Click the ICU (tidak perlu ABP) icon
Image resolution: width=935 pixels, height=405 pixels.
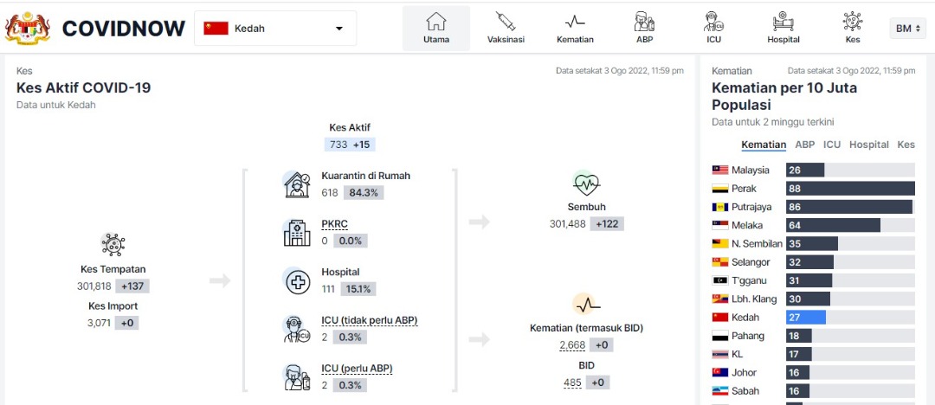click(x=296, y=329)
